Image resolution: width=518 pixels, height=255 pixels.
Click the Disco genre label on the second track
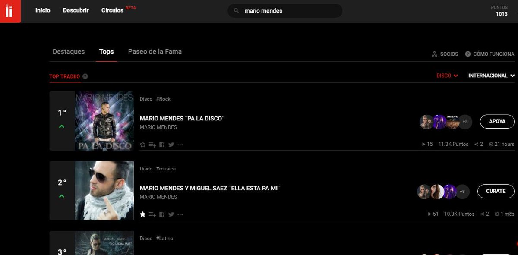(146, 169)
